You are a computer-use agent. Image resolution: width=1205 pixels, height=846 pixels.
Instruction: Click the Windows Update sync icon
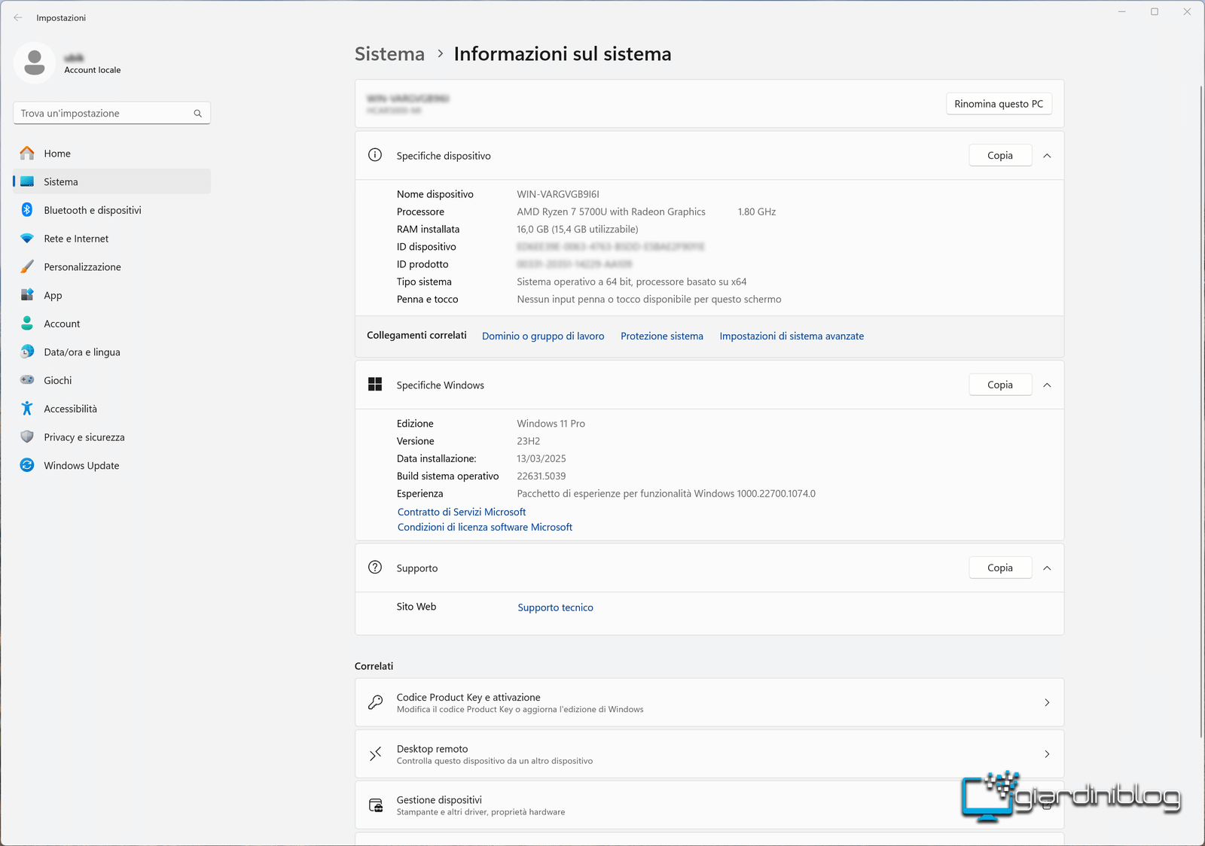point(27,465)
